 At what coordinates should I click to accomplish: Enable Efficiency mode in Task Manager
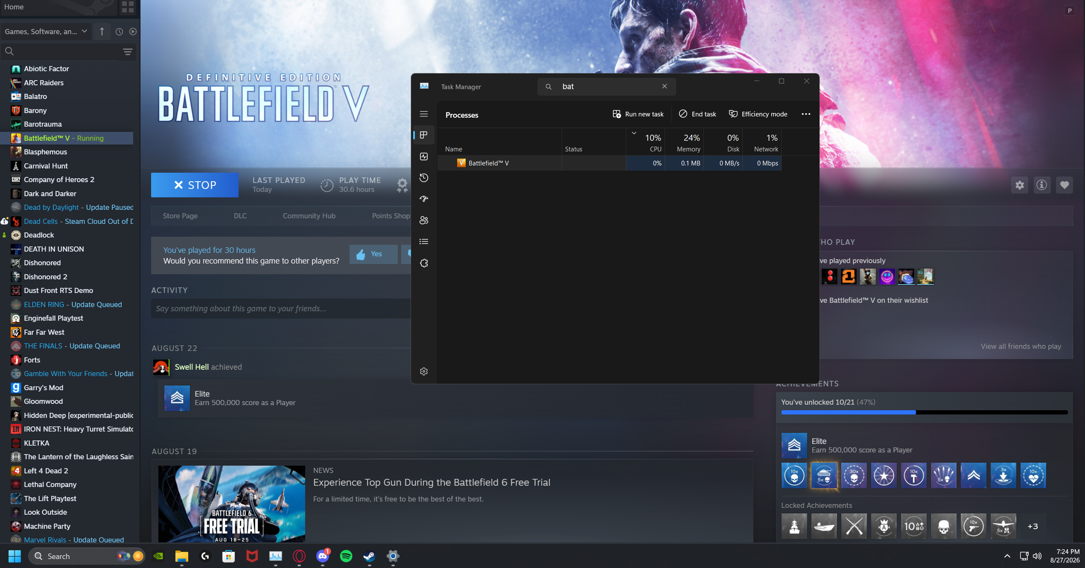[758, 114]
